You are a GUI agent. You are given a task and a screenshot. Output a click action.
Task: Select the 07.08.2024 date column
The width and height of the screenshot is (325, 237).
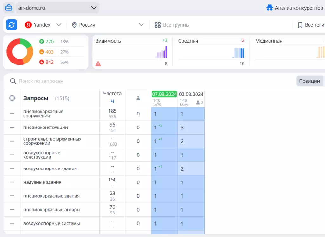coord(164,94)
